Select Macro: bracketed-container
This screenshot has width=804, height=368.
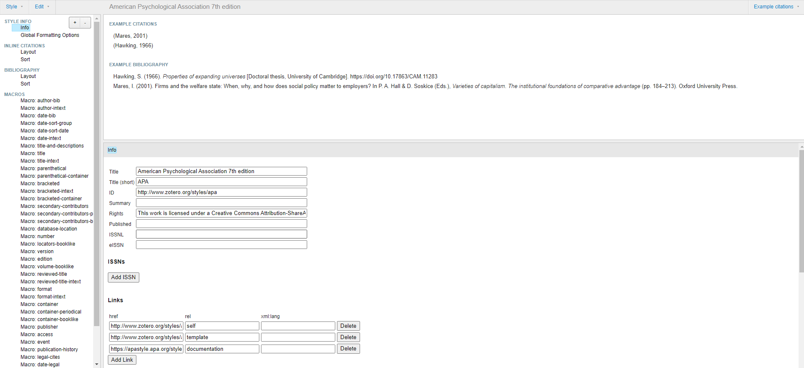tap(51, 199)
